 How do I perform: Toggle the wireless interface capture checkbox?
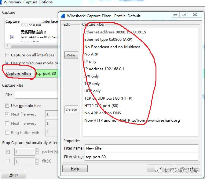point(12,37)
